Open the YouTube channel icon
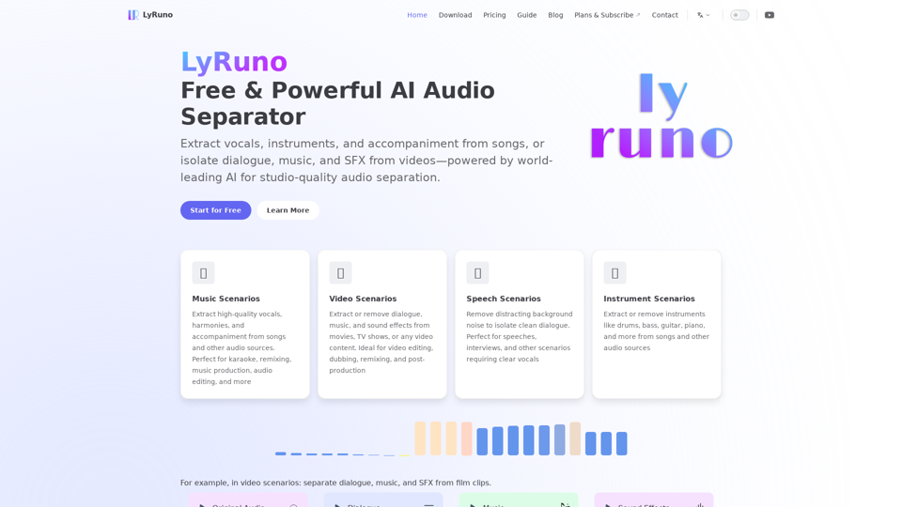902x507 pixels. (x=770, y=15)
